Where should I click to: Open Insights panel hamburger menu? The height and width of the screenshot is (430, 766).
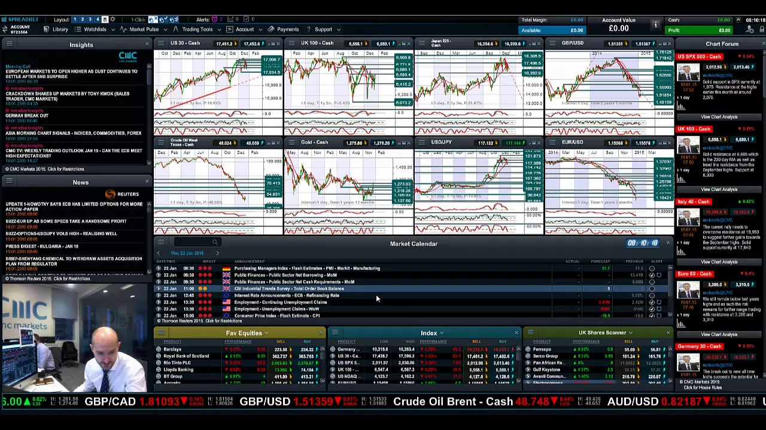[x=9, y=44]
